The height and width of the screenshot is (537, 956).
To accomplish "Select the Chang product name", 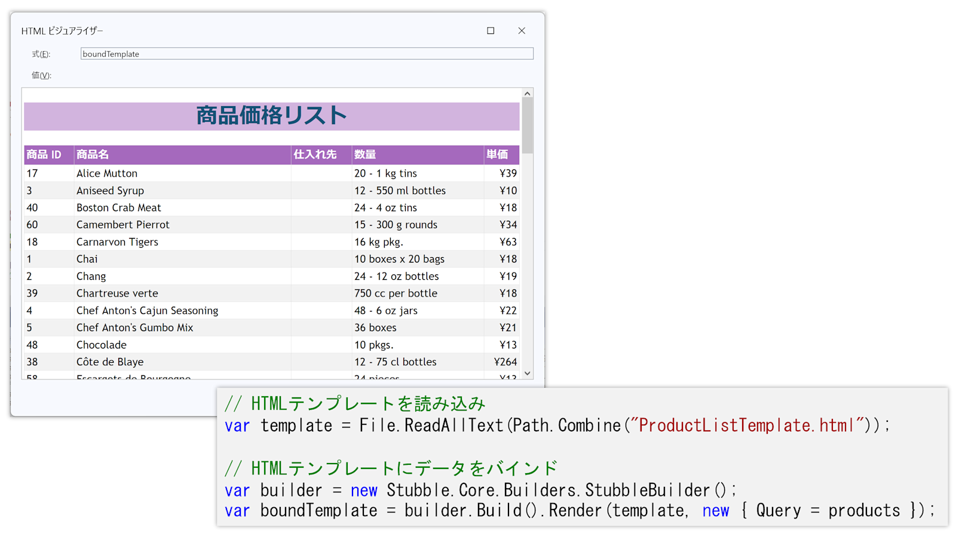I will pyautogui.click(x=91, y=276).
